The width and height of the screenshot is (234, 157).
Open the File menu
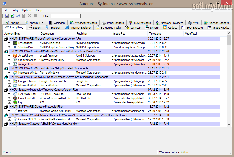pos(6,10)
